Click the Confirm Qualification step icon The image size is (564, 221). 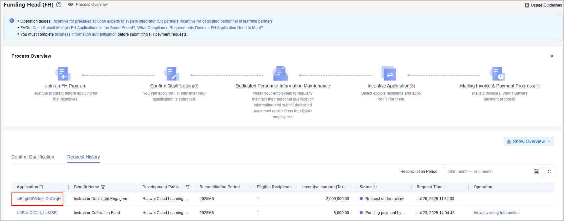(x=172, y=74)
